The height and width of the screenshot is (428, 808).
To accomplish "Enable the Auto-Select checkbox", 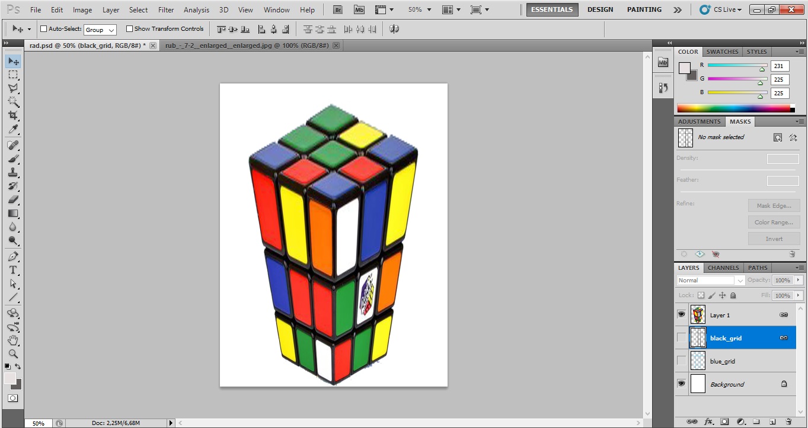I will 43,28.
